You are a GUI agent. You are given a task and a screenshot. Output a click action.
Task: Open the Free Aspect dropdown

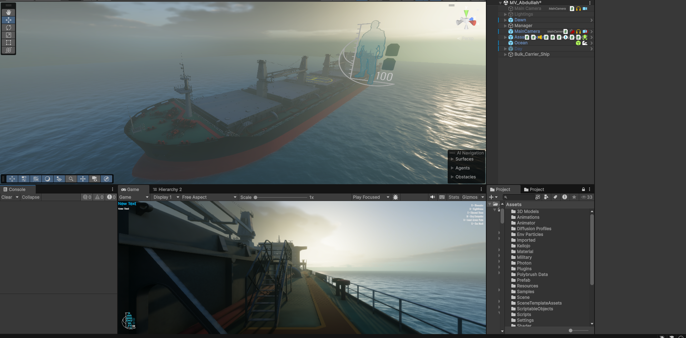coord(209,197)
